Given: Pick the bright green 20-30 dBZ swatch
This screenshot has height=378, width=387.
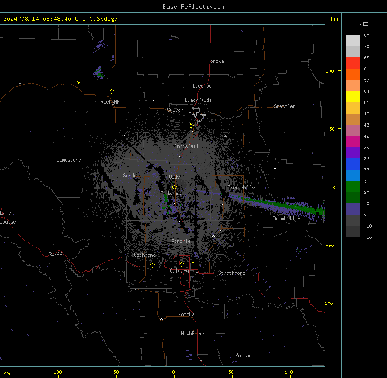Looking at the screenshot, I should coord(353,187).
